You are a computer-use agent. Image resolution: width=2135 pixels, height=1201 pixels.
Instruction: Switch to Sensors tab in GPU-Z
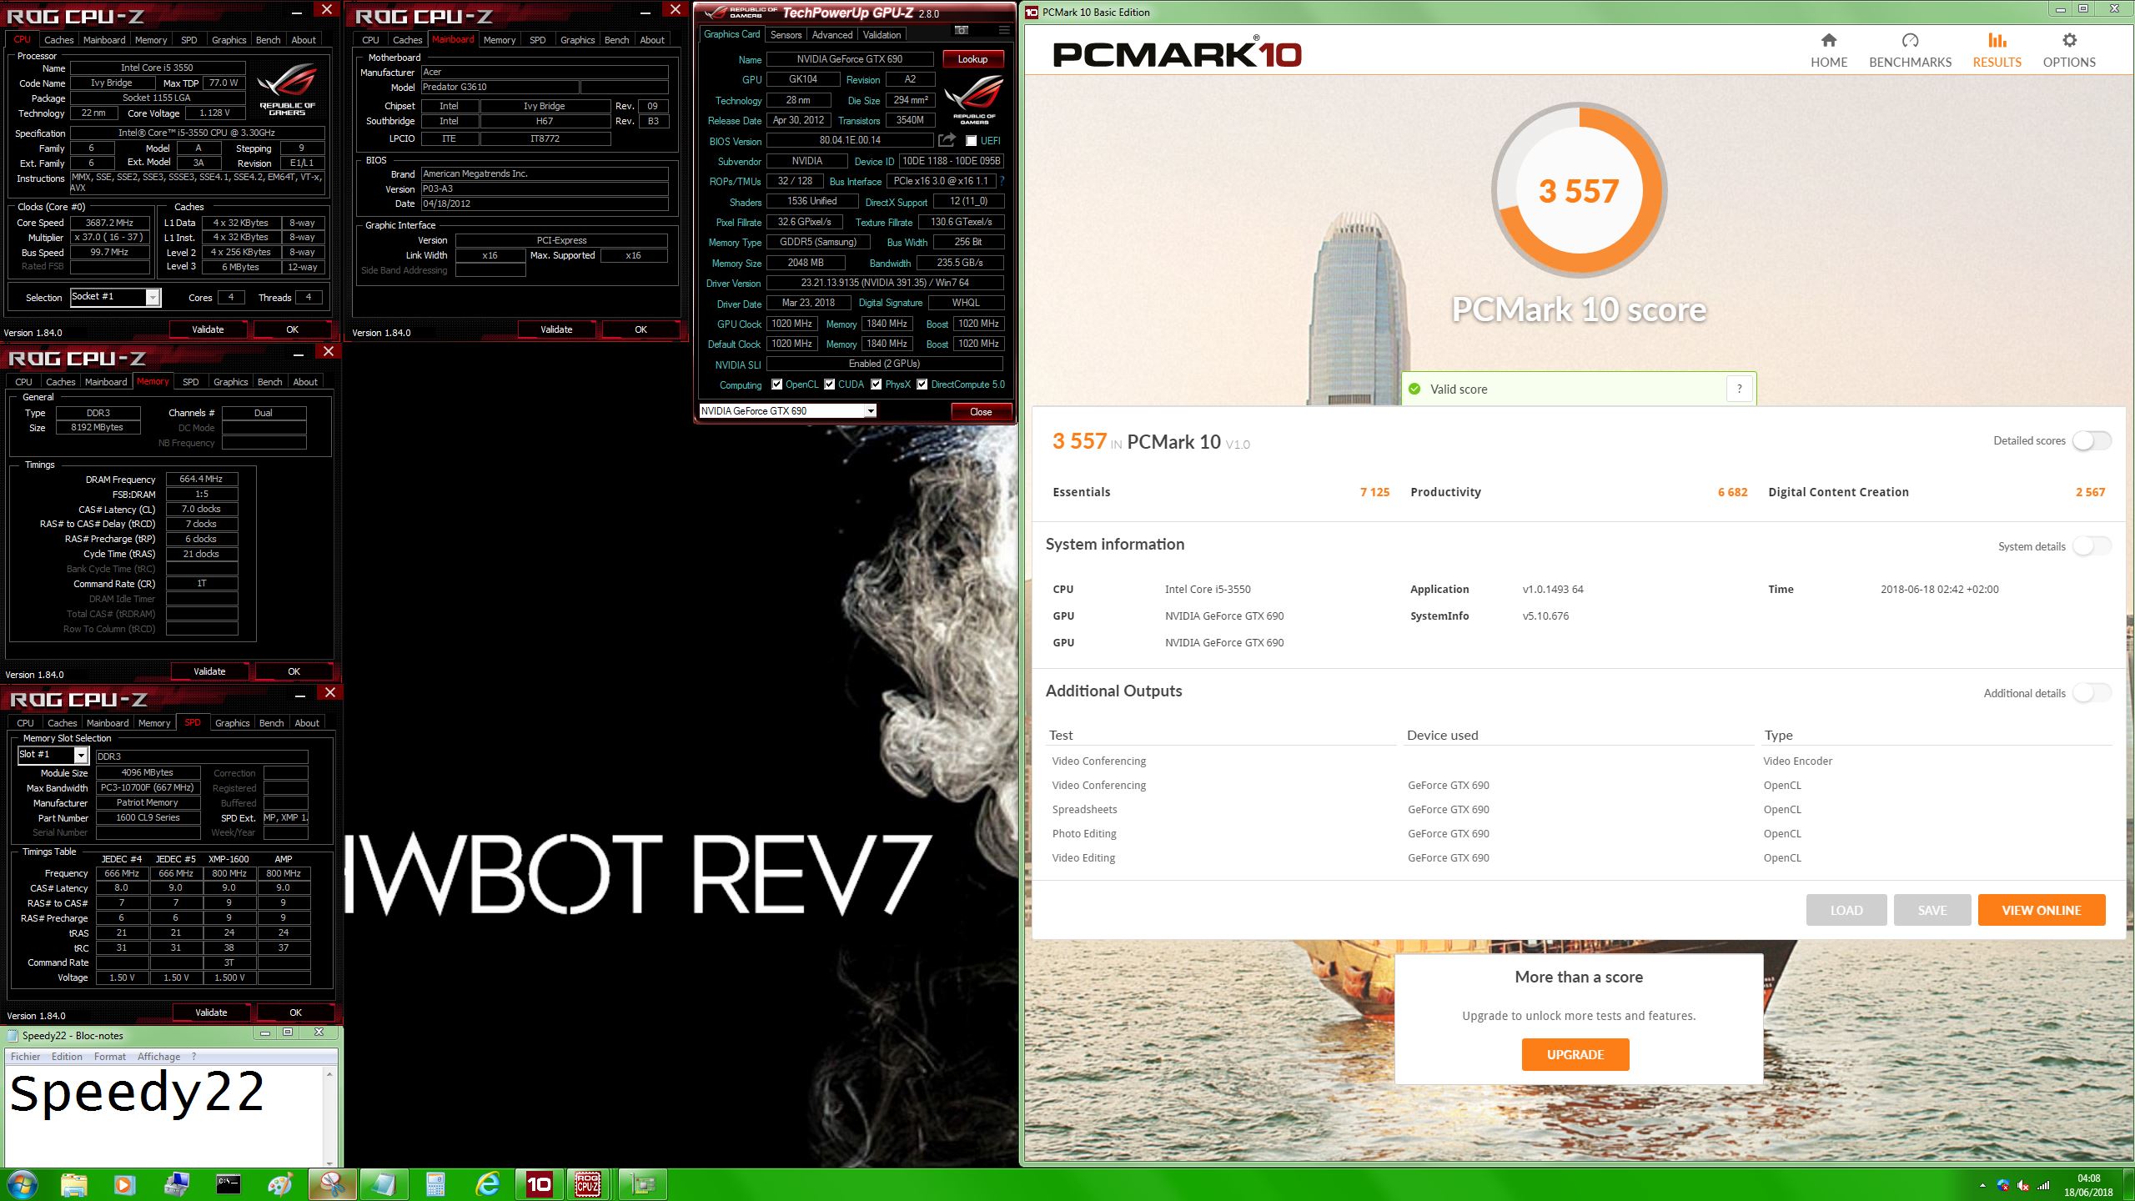(x=786, y=35)
